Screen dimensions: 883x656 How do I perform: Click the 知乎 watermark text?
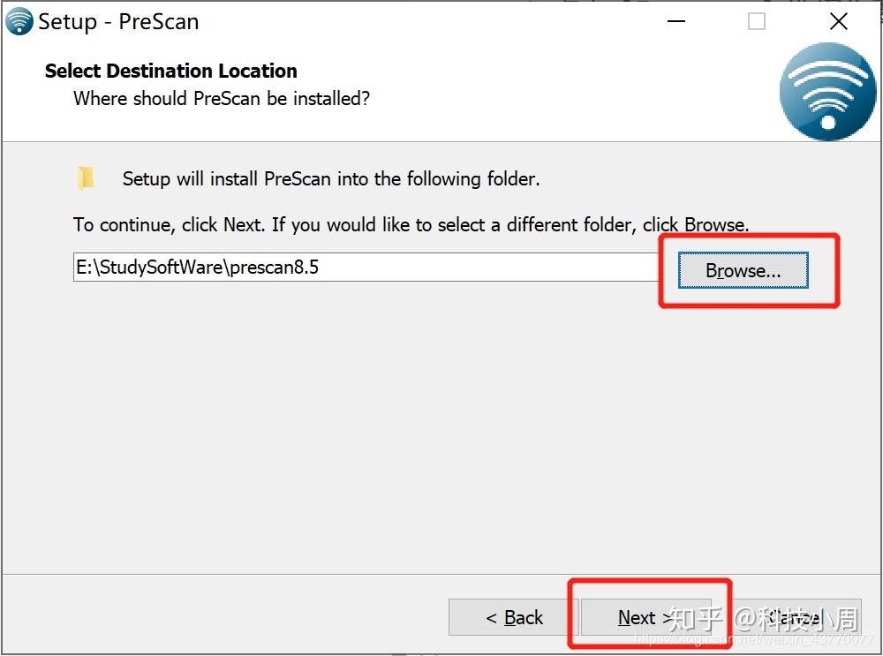696,618
